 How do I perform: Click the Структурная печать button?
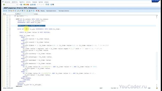tap(51, 11)
